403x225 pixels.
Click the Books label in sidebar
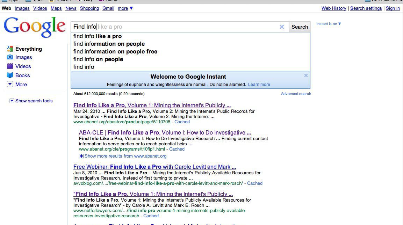point(23,75)
